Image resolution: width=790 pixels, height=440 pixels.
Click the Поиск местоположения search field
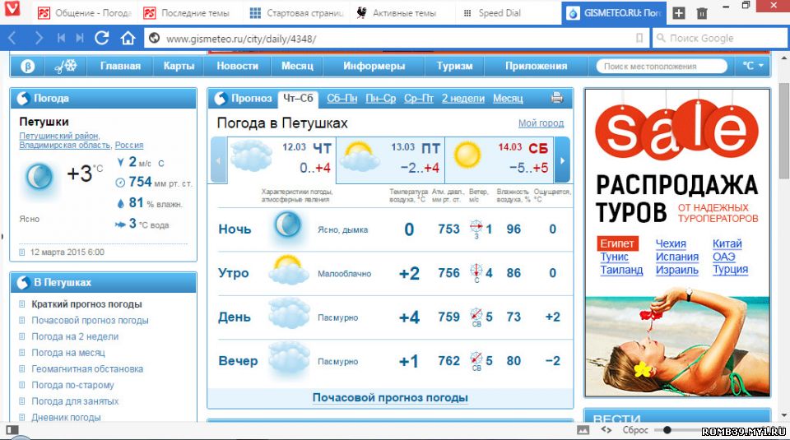(662, 66)
